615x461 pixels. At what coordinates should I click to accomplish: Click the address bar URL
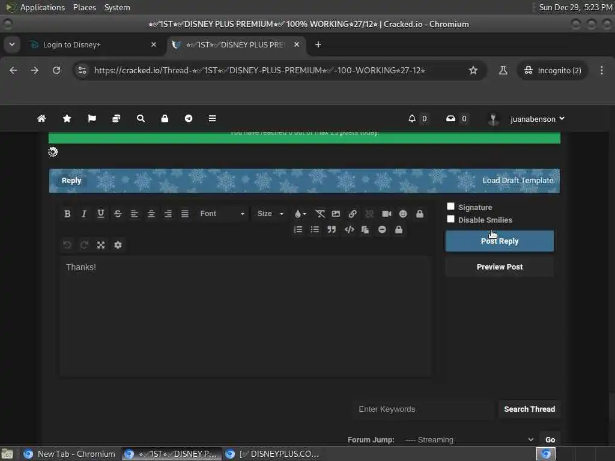click(259, 71)
